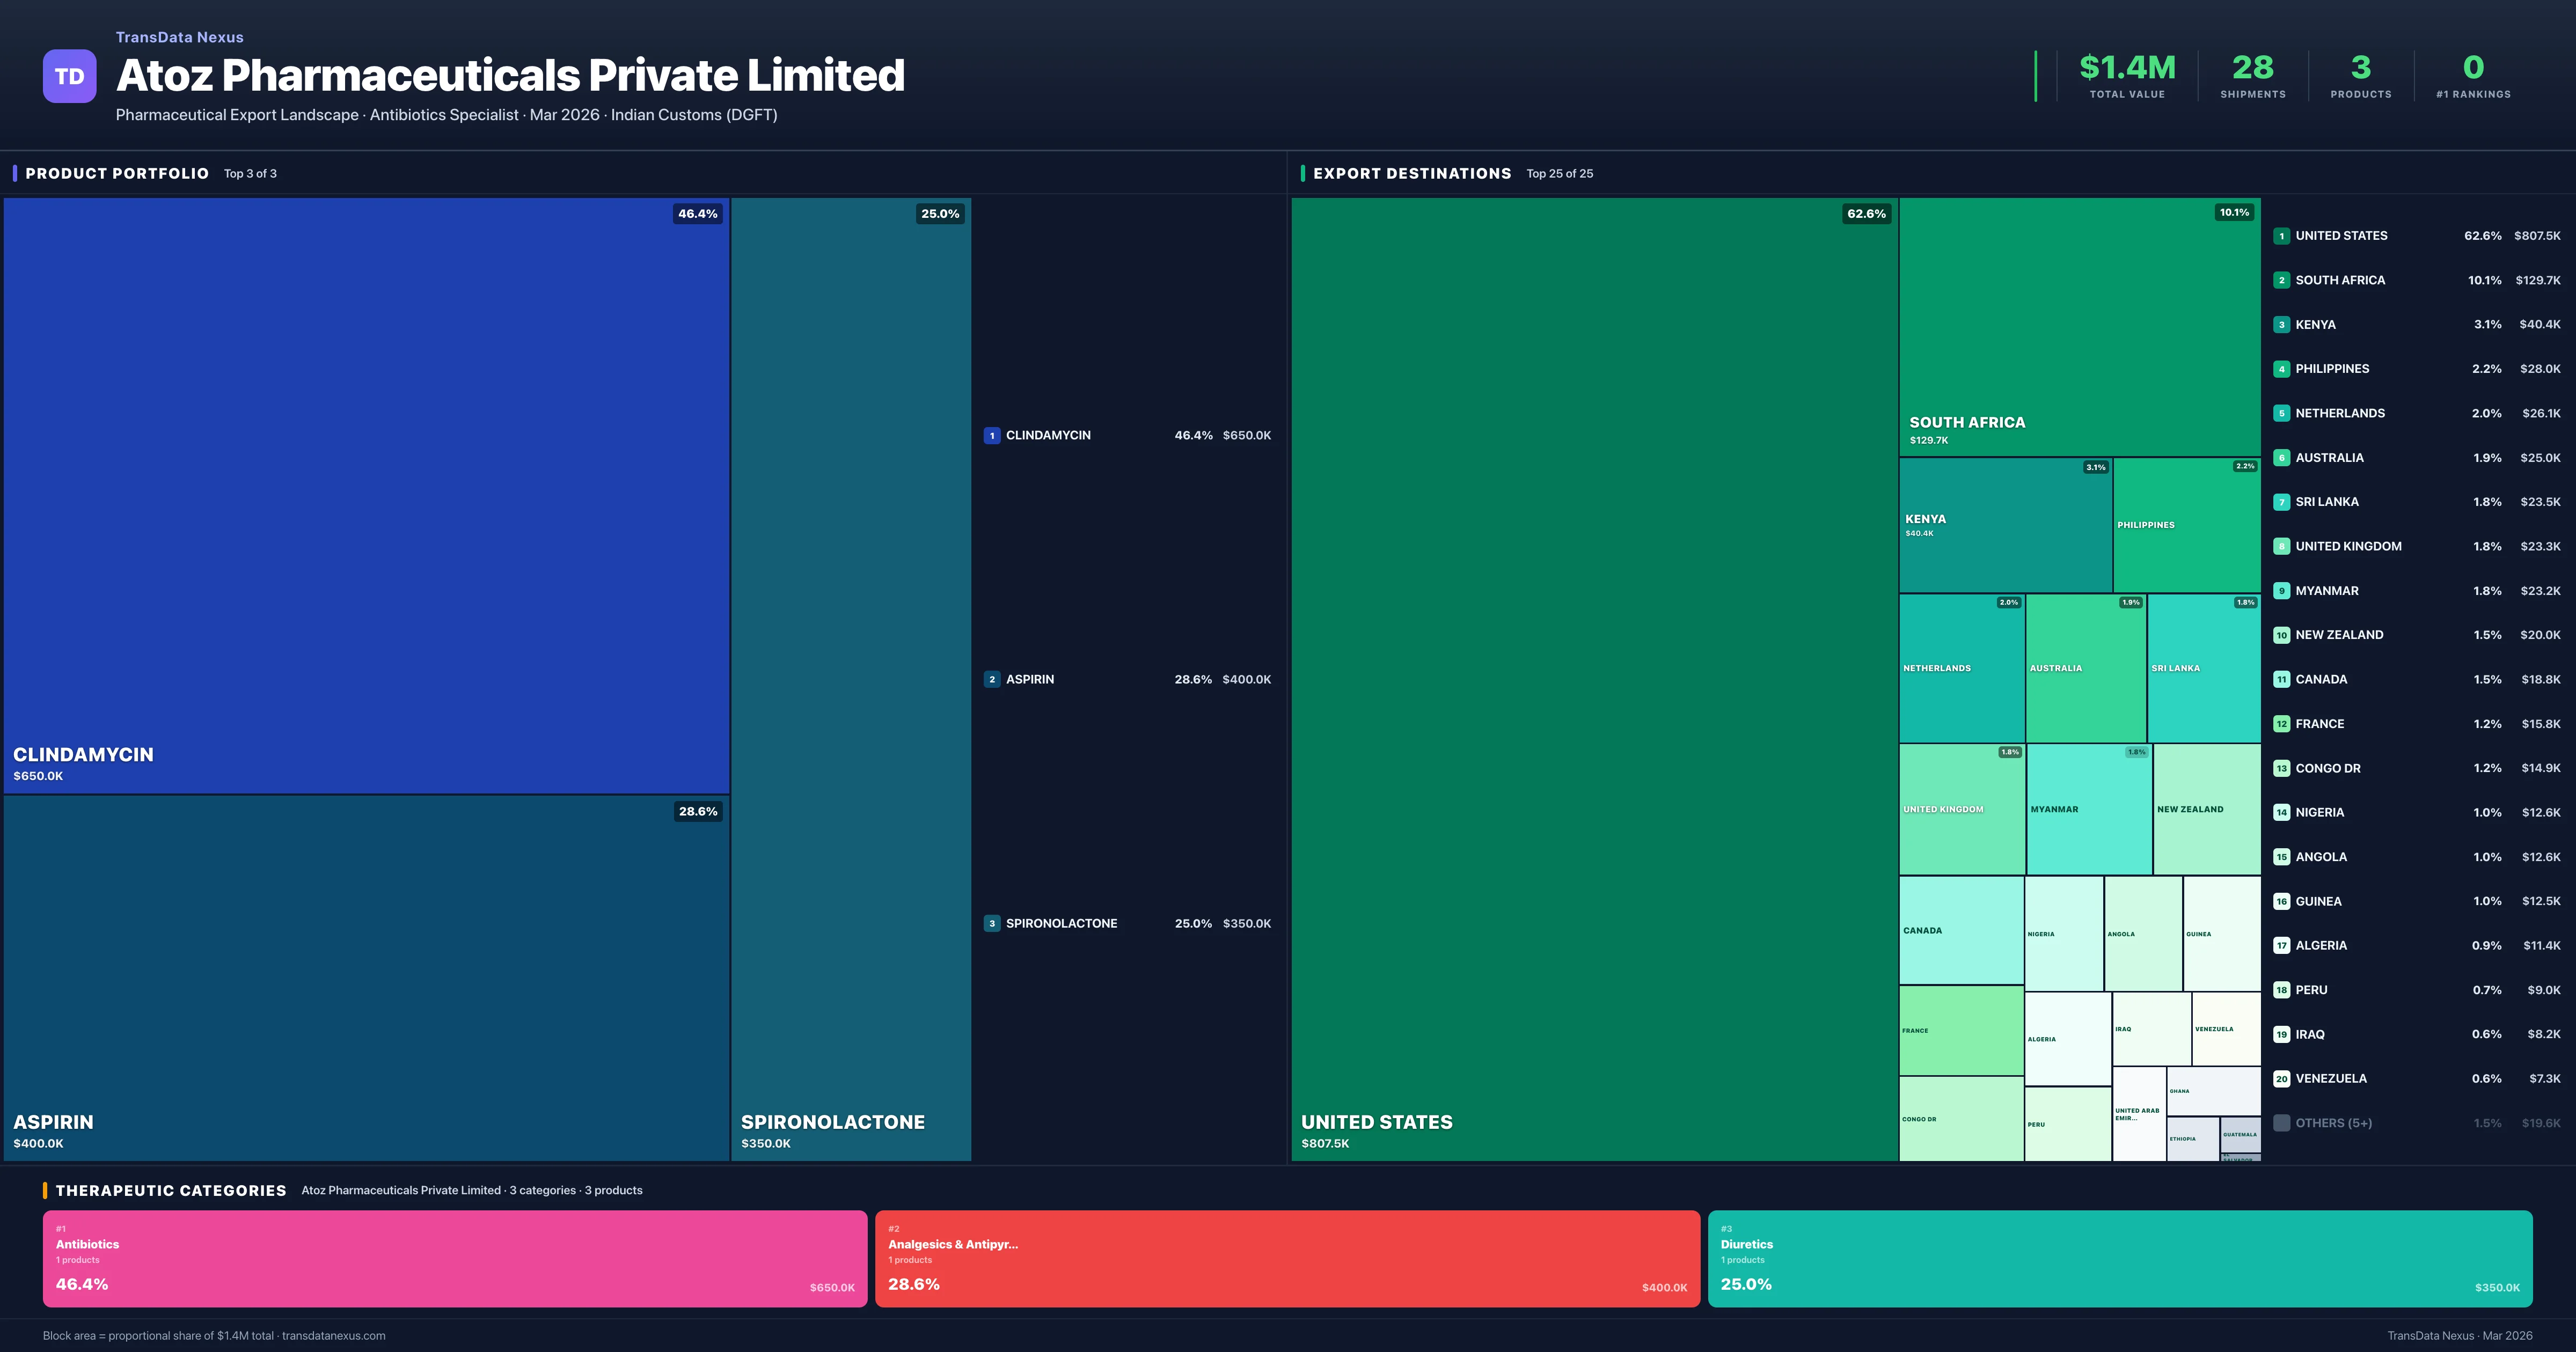Collapse the THERAPEUTIC CATEGORIES section

[172, 1190]
